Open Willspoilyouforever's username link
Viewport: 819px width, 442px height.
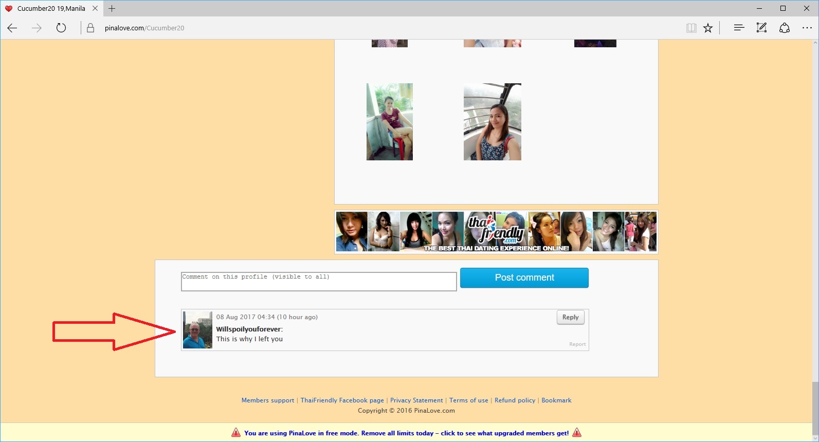click(x=248, y=329)
